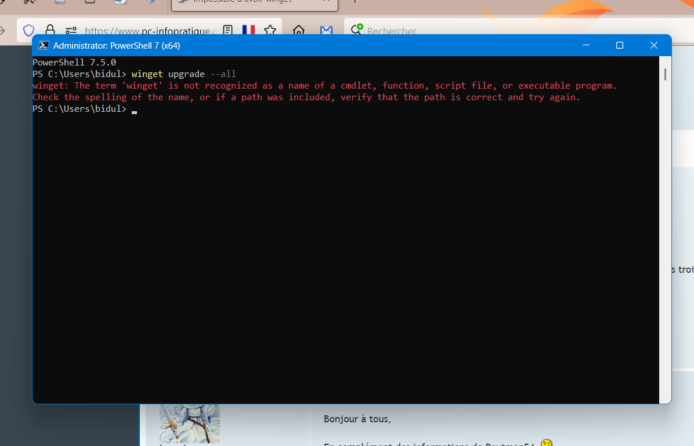The width and height of the screenshot is (694, 446).
Task: Maximize the PowerShell 7 window
Action: point(620,45)
